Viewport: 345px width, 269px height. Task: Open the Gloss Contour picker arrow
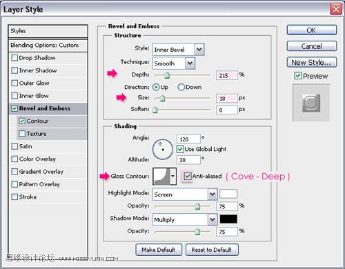173,176
